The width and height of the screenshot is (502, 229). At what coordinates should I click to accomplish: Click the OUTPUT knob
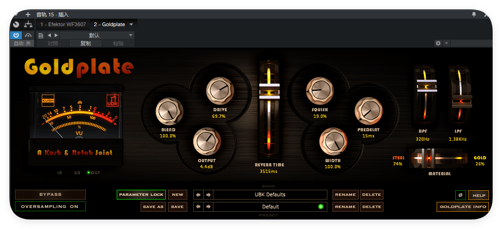(207, 141)
